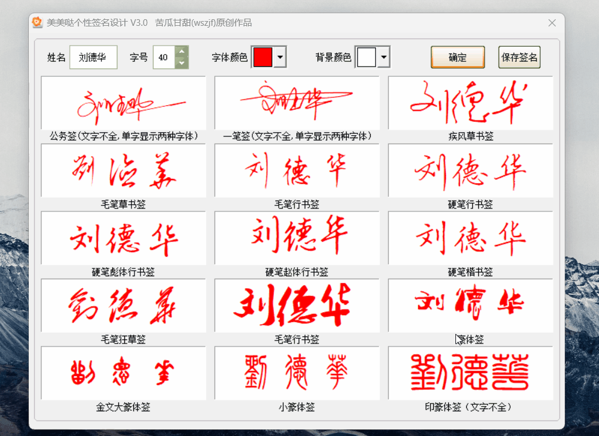The height and width of the screenshot is (436, 599).
Task: Select the 一笔签 signature preview
Action: click(x=297, y=103)
